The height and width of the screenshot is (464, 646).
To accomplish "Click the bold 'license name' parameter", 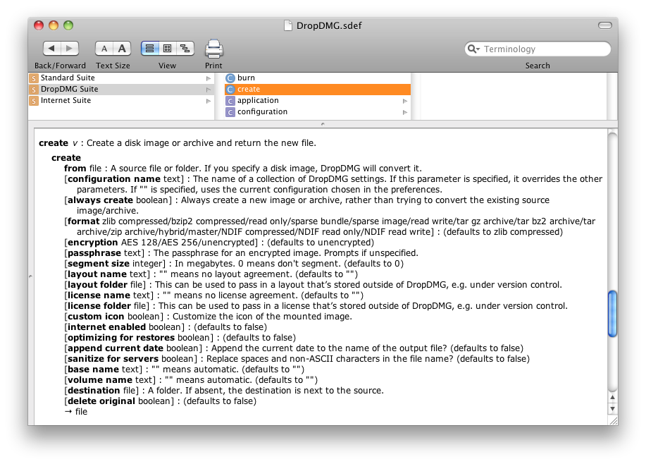I will pos(99,295).
